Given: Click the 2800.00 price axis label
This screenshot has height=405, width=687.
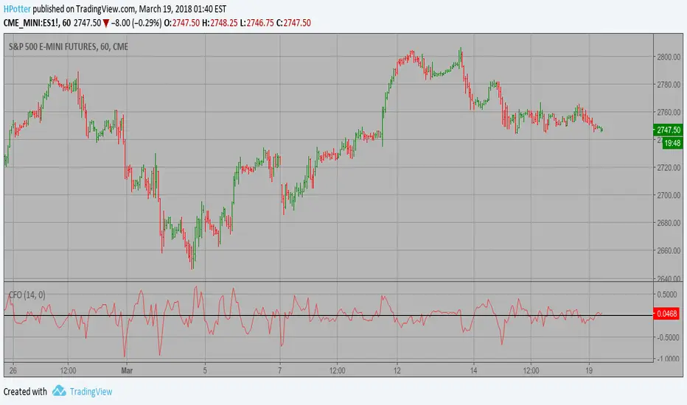Looking at the screenshot, I should tap(669, 57).
